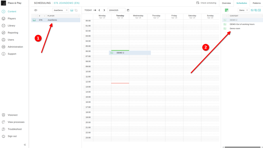263x148 pixels.
Task: Open the Administration icon in sidebar
Action: coord(3,47)
